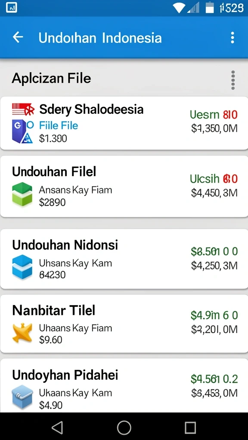Tap the battery icon in status bar
The height and width of the screenshot is (440, 248).
pyautogui.click(x=210, y=8)
